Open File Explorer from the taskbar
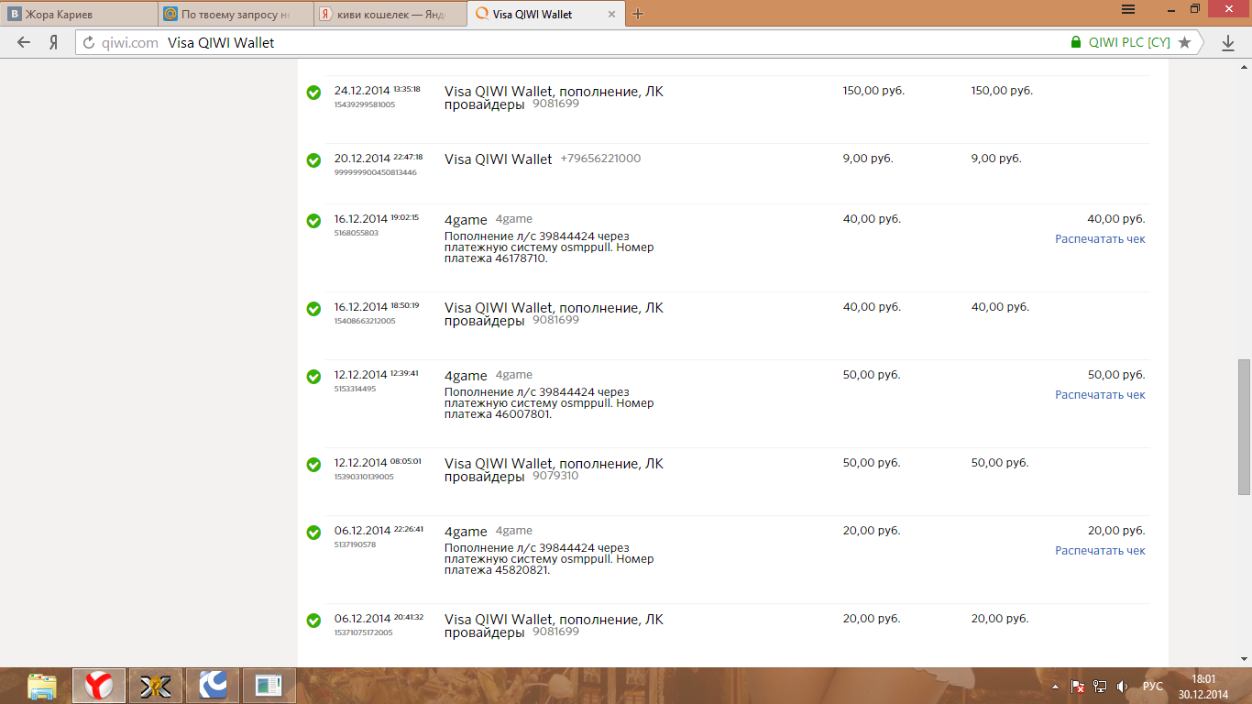Screen dimensions: 1252x704 [x=42, y=686]
